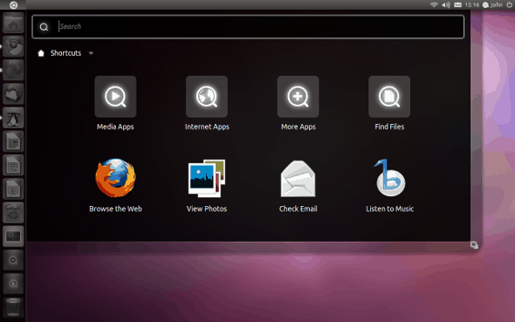Open the Trash in the launcher
This screenshot has width=515, height=322.
[13, 307]
